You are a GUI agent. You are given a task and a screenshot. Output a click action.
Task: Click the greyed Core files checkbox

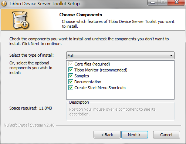coord(71,64)
